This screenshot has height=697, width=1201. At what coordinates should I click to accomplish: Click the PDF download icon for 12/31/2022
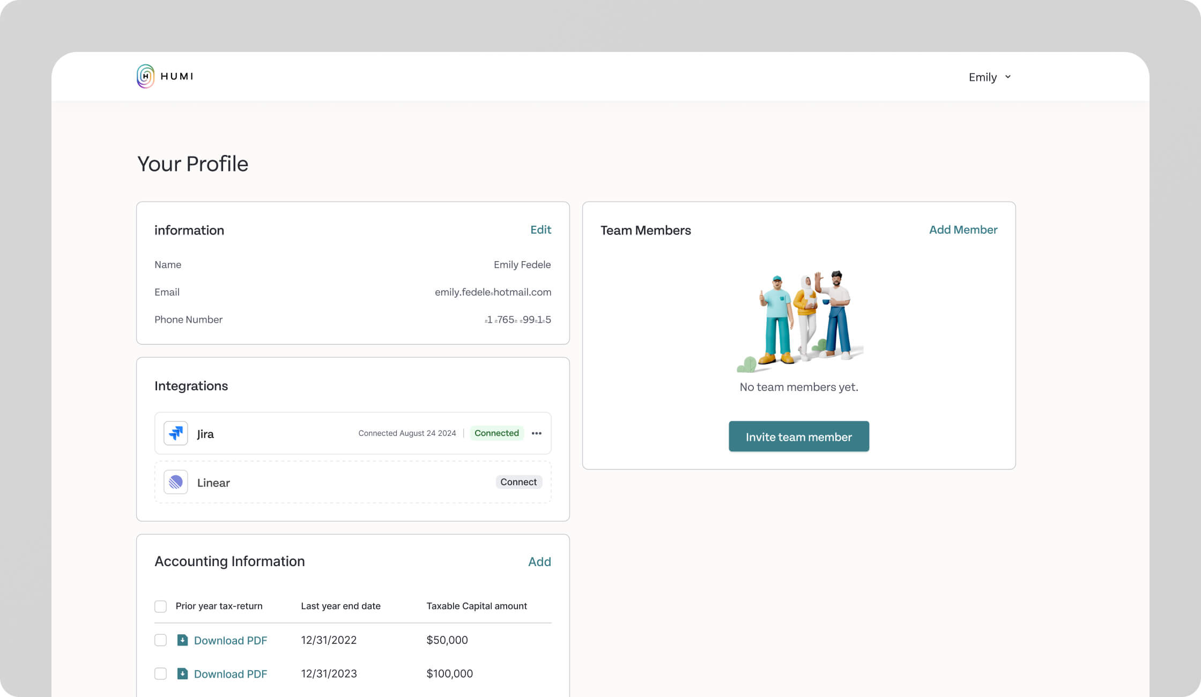(x=182, y=640)
